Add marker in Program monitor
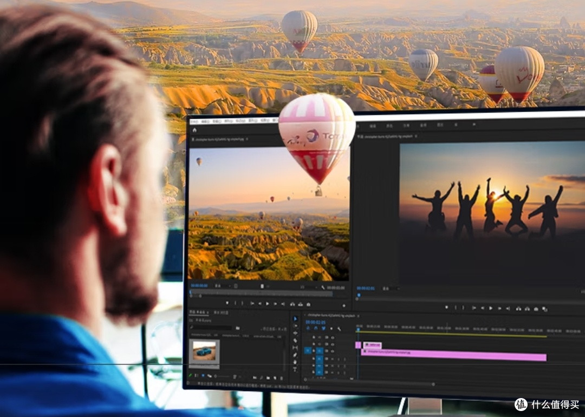585x417 pixels. 446,308
